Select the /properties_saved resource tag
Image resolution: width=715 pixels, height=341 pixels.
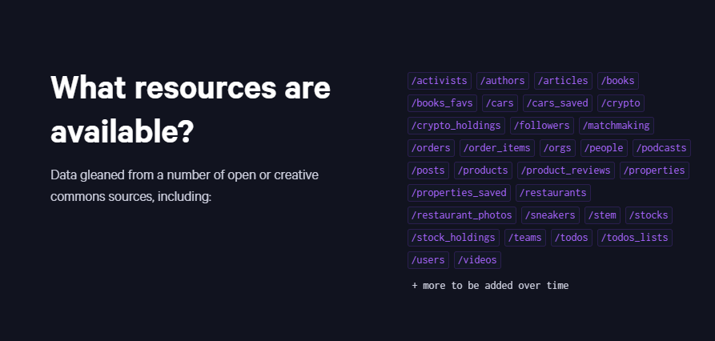459,192
